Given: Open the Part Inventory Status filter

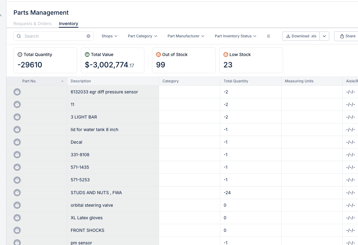Looking at the screenshot, I should (236, 36).
